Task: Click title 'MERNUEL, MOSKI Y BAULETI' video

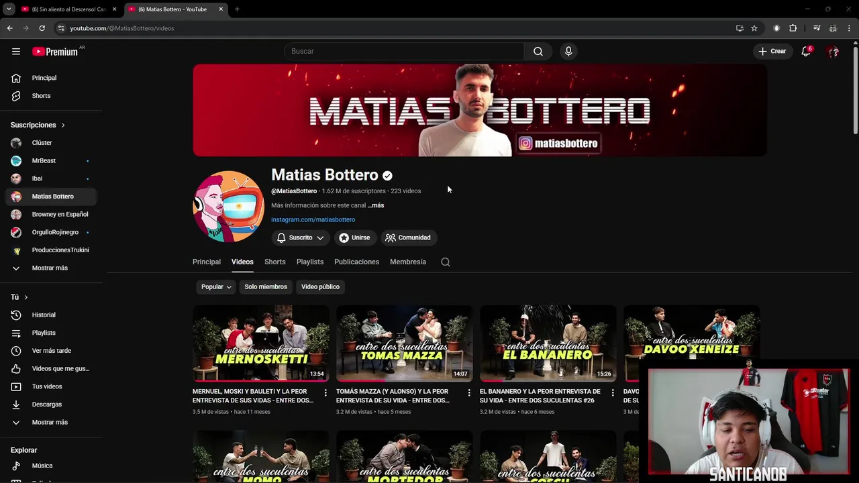Action: (x=253, y=396)
